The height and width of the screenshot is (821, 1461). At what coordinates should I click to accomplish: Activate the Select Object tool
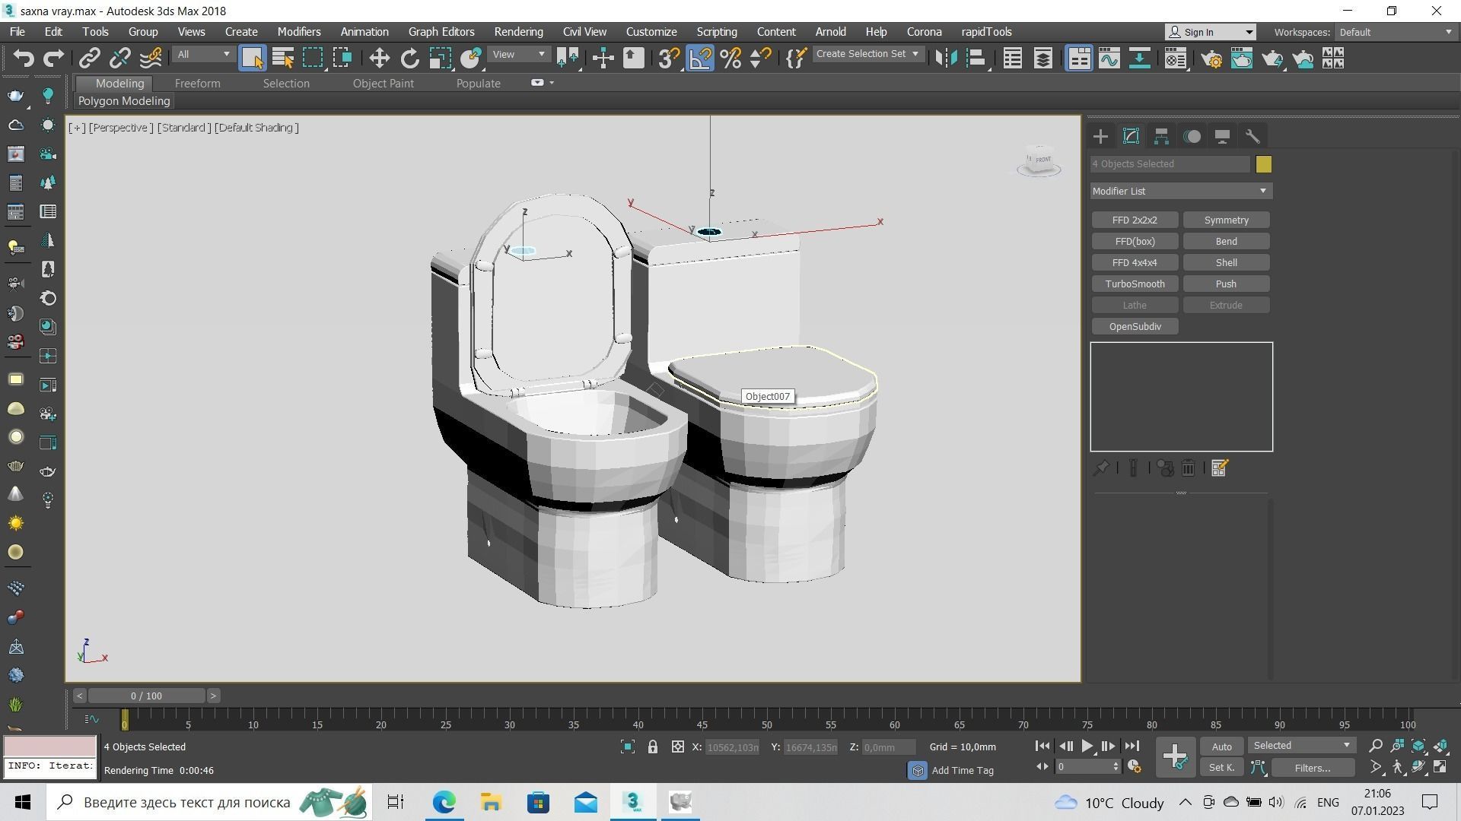[x=252, y=59]
